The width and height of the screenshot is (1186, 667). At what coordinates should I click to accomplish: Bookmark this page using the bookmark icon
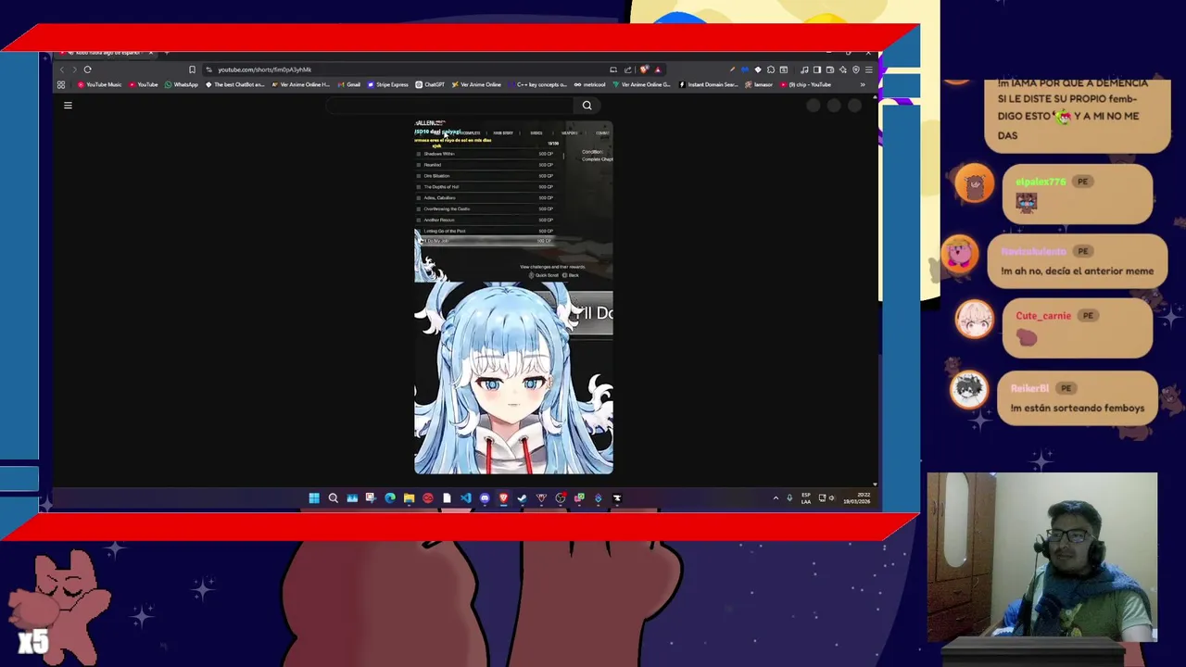click(192, 69)
